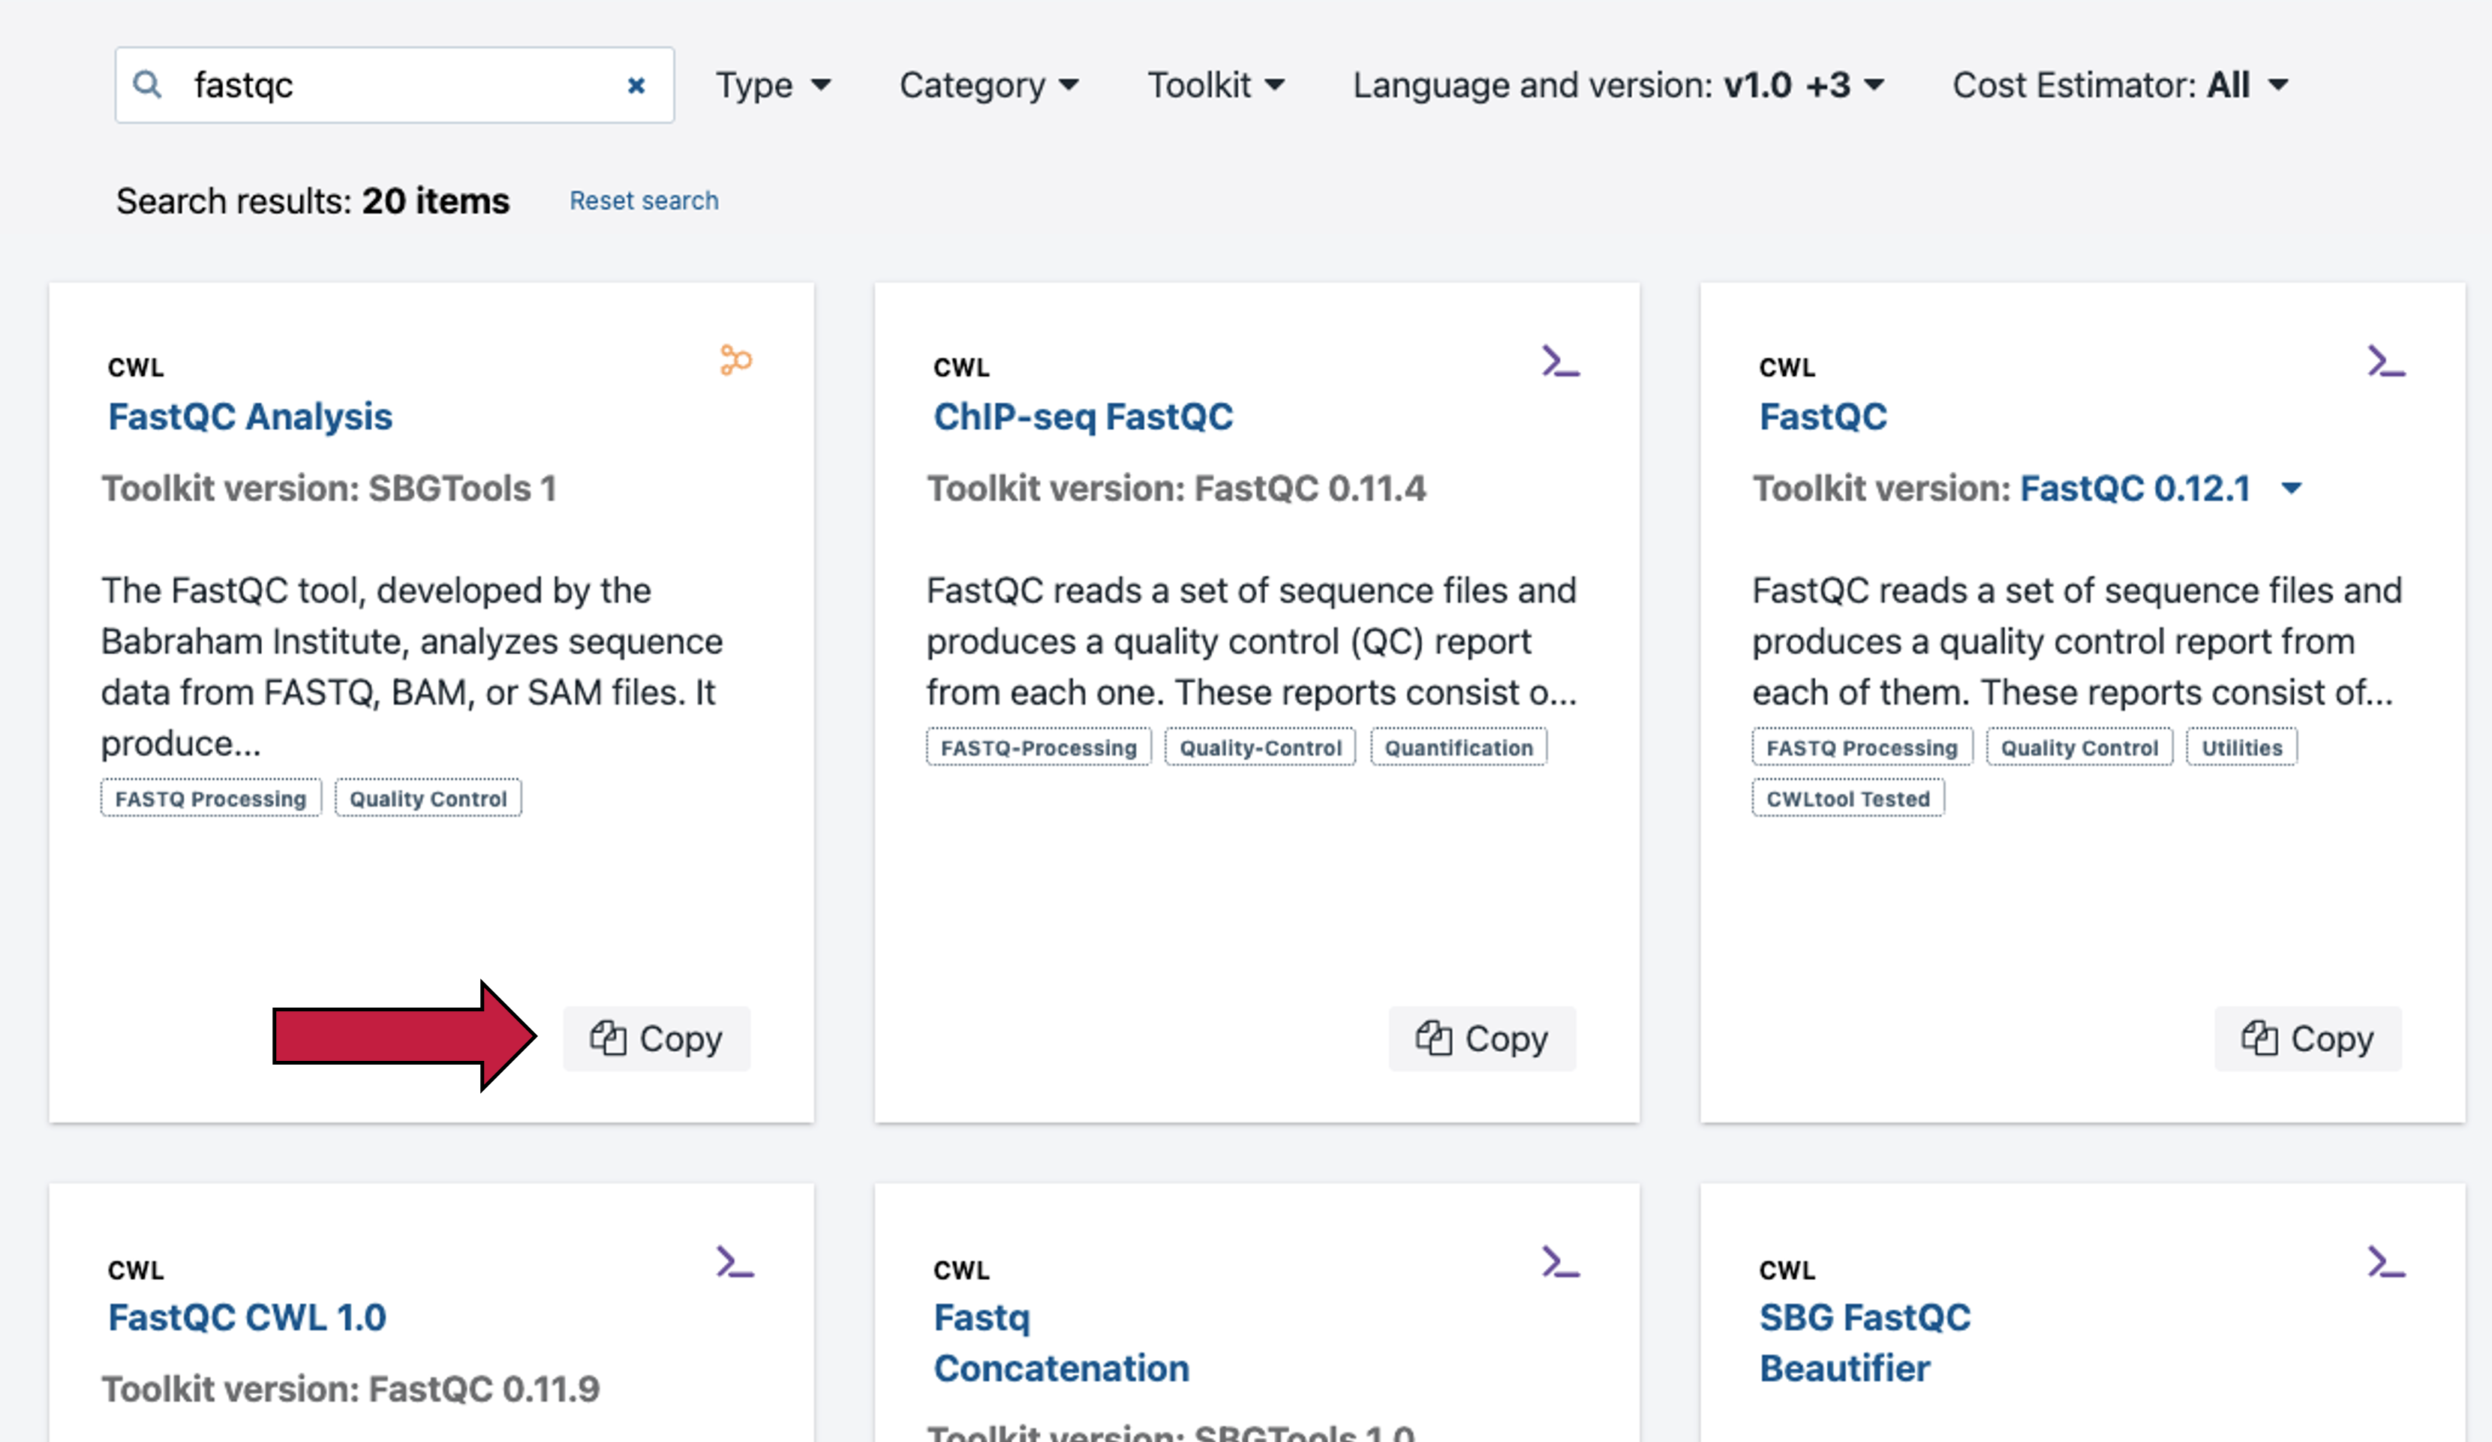This screenshot has width=2492, height=1442.
Task: Open the FastQC Analysis title link
Action: pos(250,416)
